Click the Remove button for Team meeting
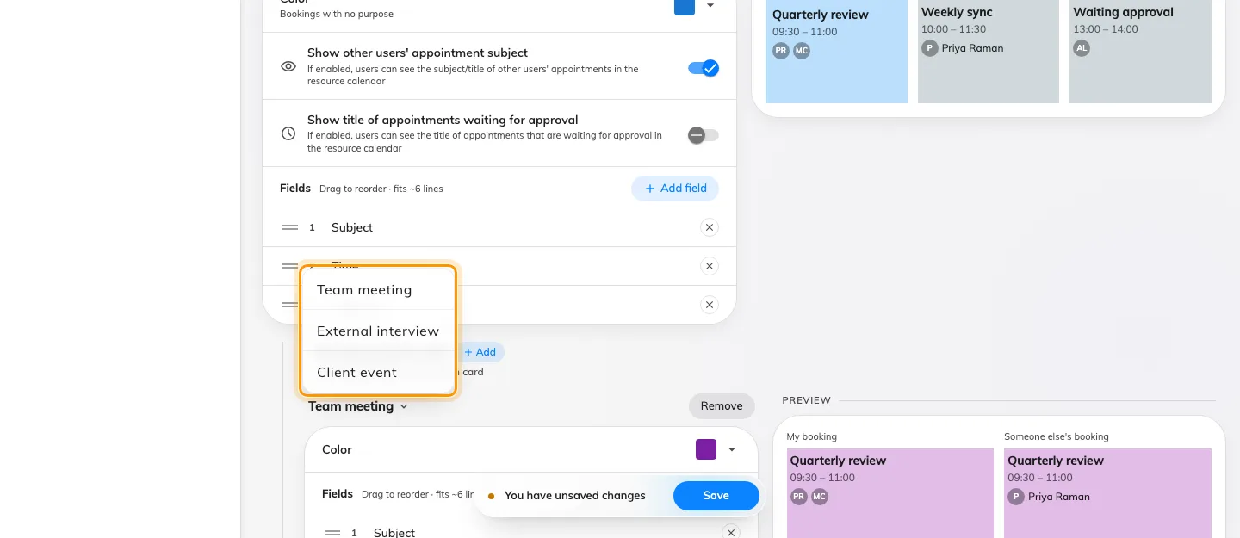1240x538 pixels. tap(722, 406)
